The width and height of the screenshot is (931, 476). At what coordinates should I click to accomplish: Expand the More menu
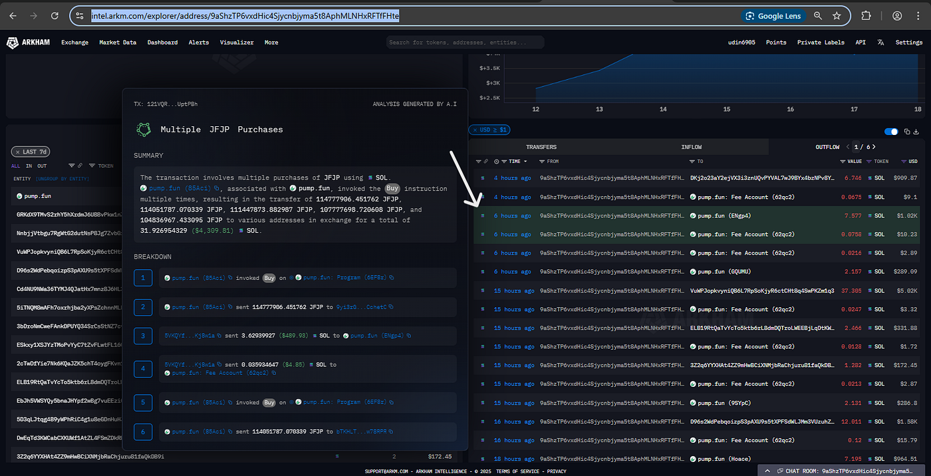tap(271, 43)
